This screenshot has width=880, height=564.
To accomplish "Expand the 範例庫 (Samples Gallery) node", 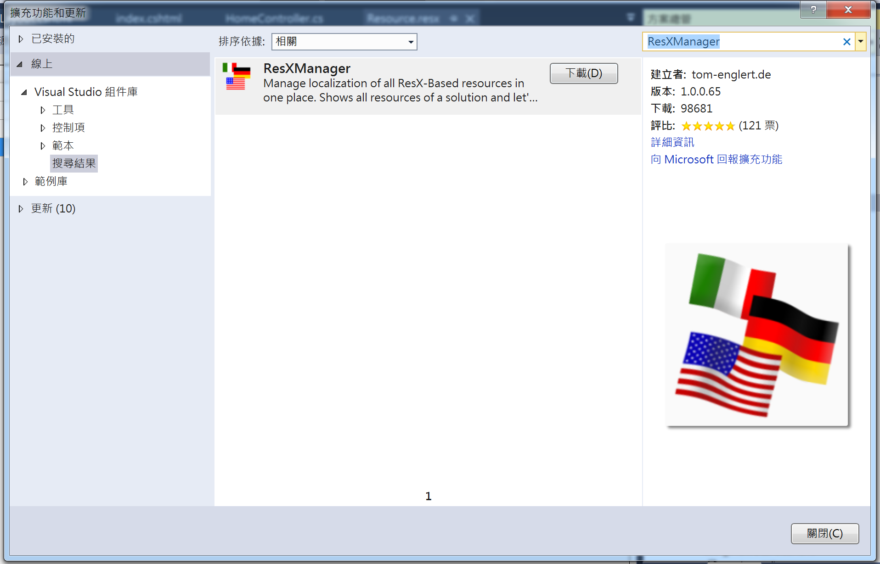I will point(25,182).
